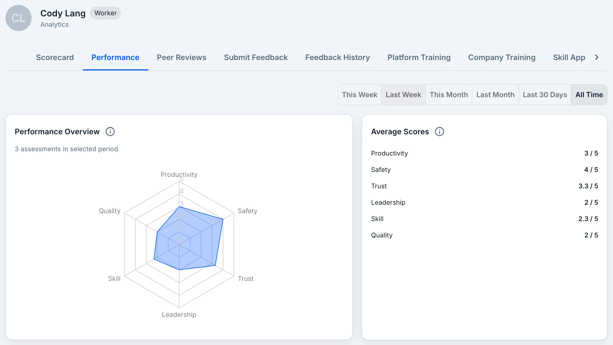The width and height of the screenshot is (613, 345).
Task: Filter by This Week
Action: pyautogui.click(x=360, y=95)
